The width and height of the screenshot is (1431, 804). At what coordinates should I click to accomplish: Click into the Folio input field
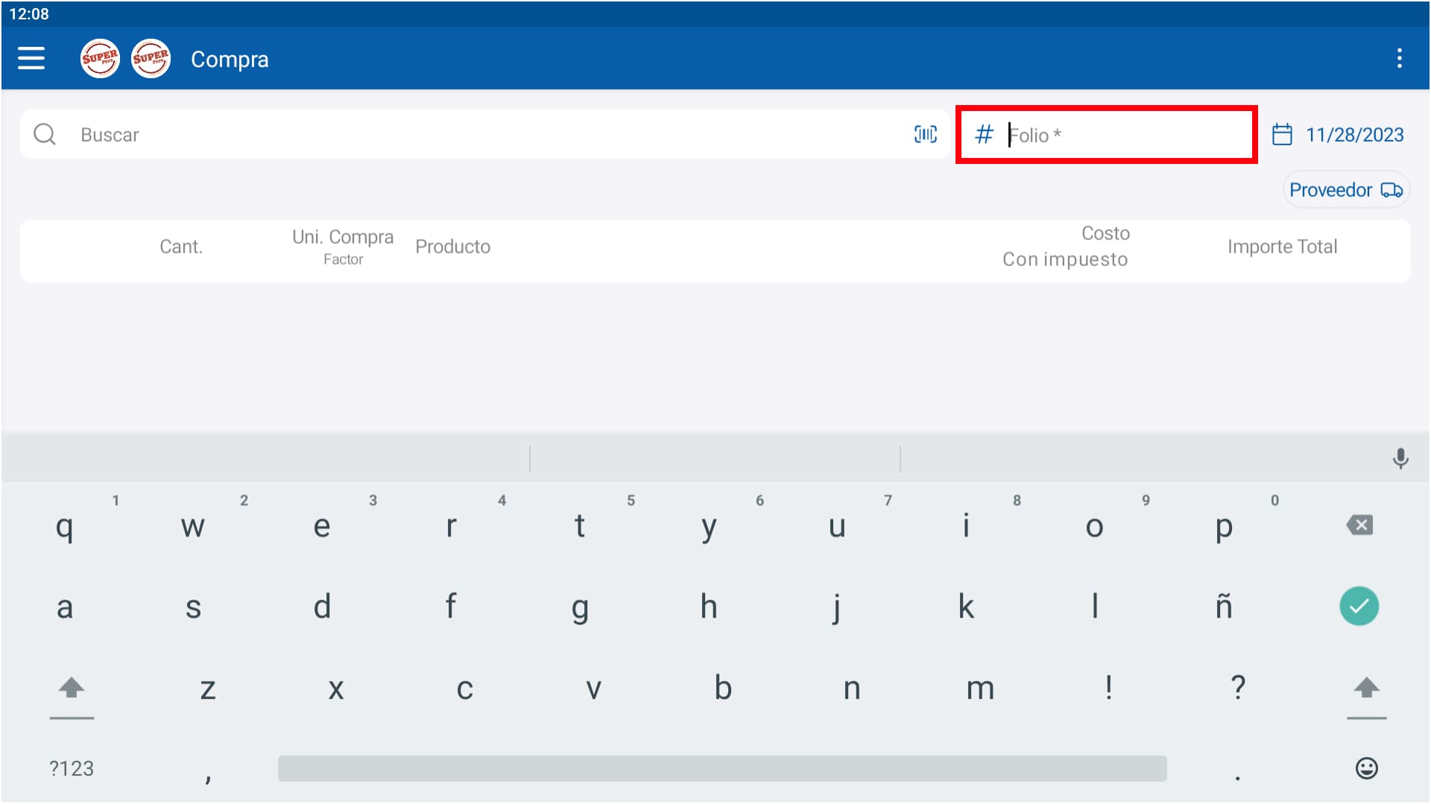point(1118,135)
